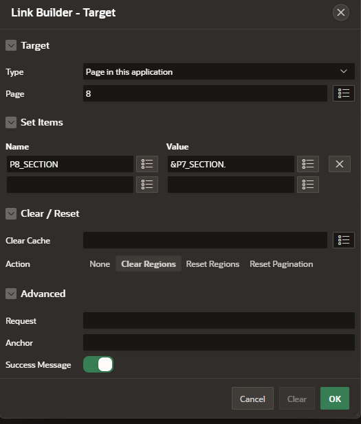
Task: Collapse the Advanced section
Action: pos(11,294)
